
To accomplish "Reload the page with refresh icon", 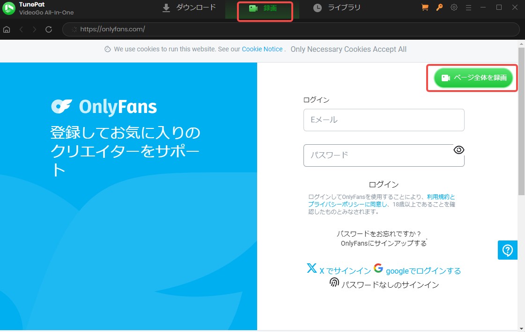I will (x=49, y=29).
